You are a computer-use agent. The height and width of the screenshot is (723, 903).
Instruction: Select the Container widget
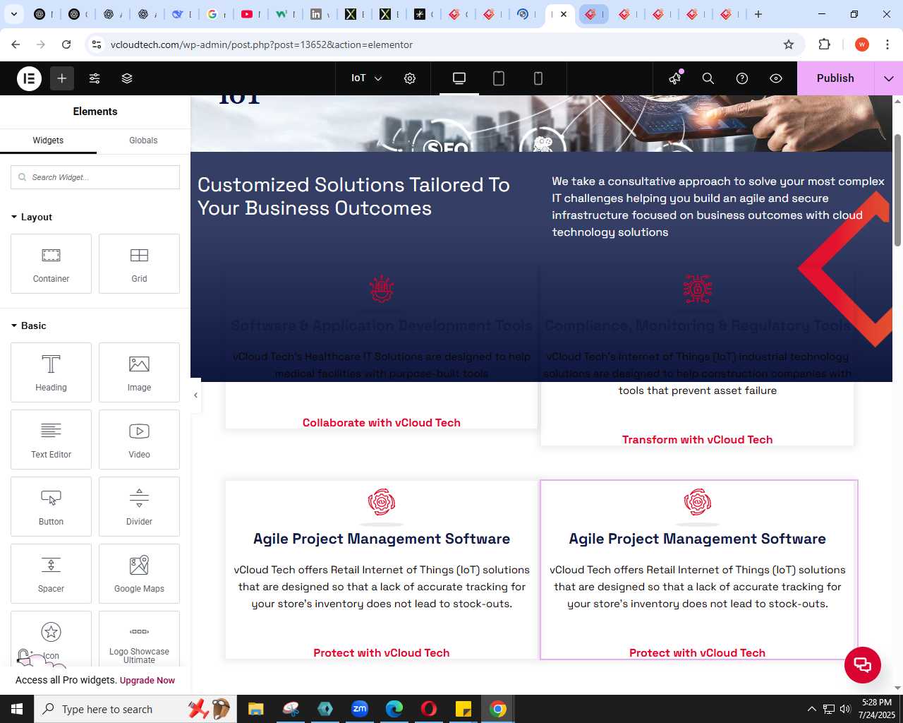[51, 264]
